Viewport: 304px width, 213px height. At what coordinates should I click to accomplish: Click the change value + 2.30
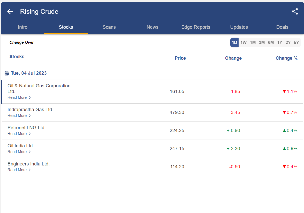pyautogui.click(x=233, y=149)
